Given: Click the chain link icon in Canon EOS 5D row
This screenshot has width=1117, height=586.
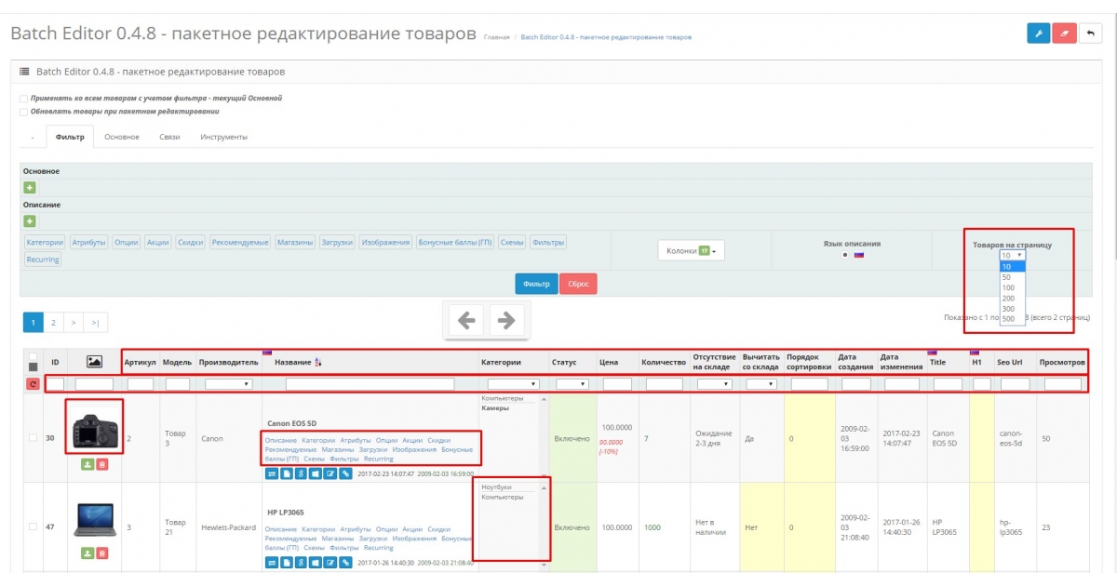Looking at the screenshot, I should [x=344, y=473].
